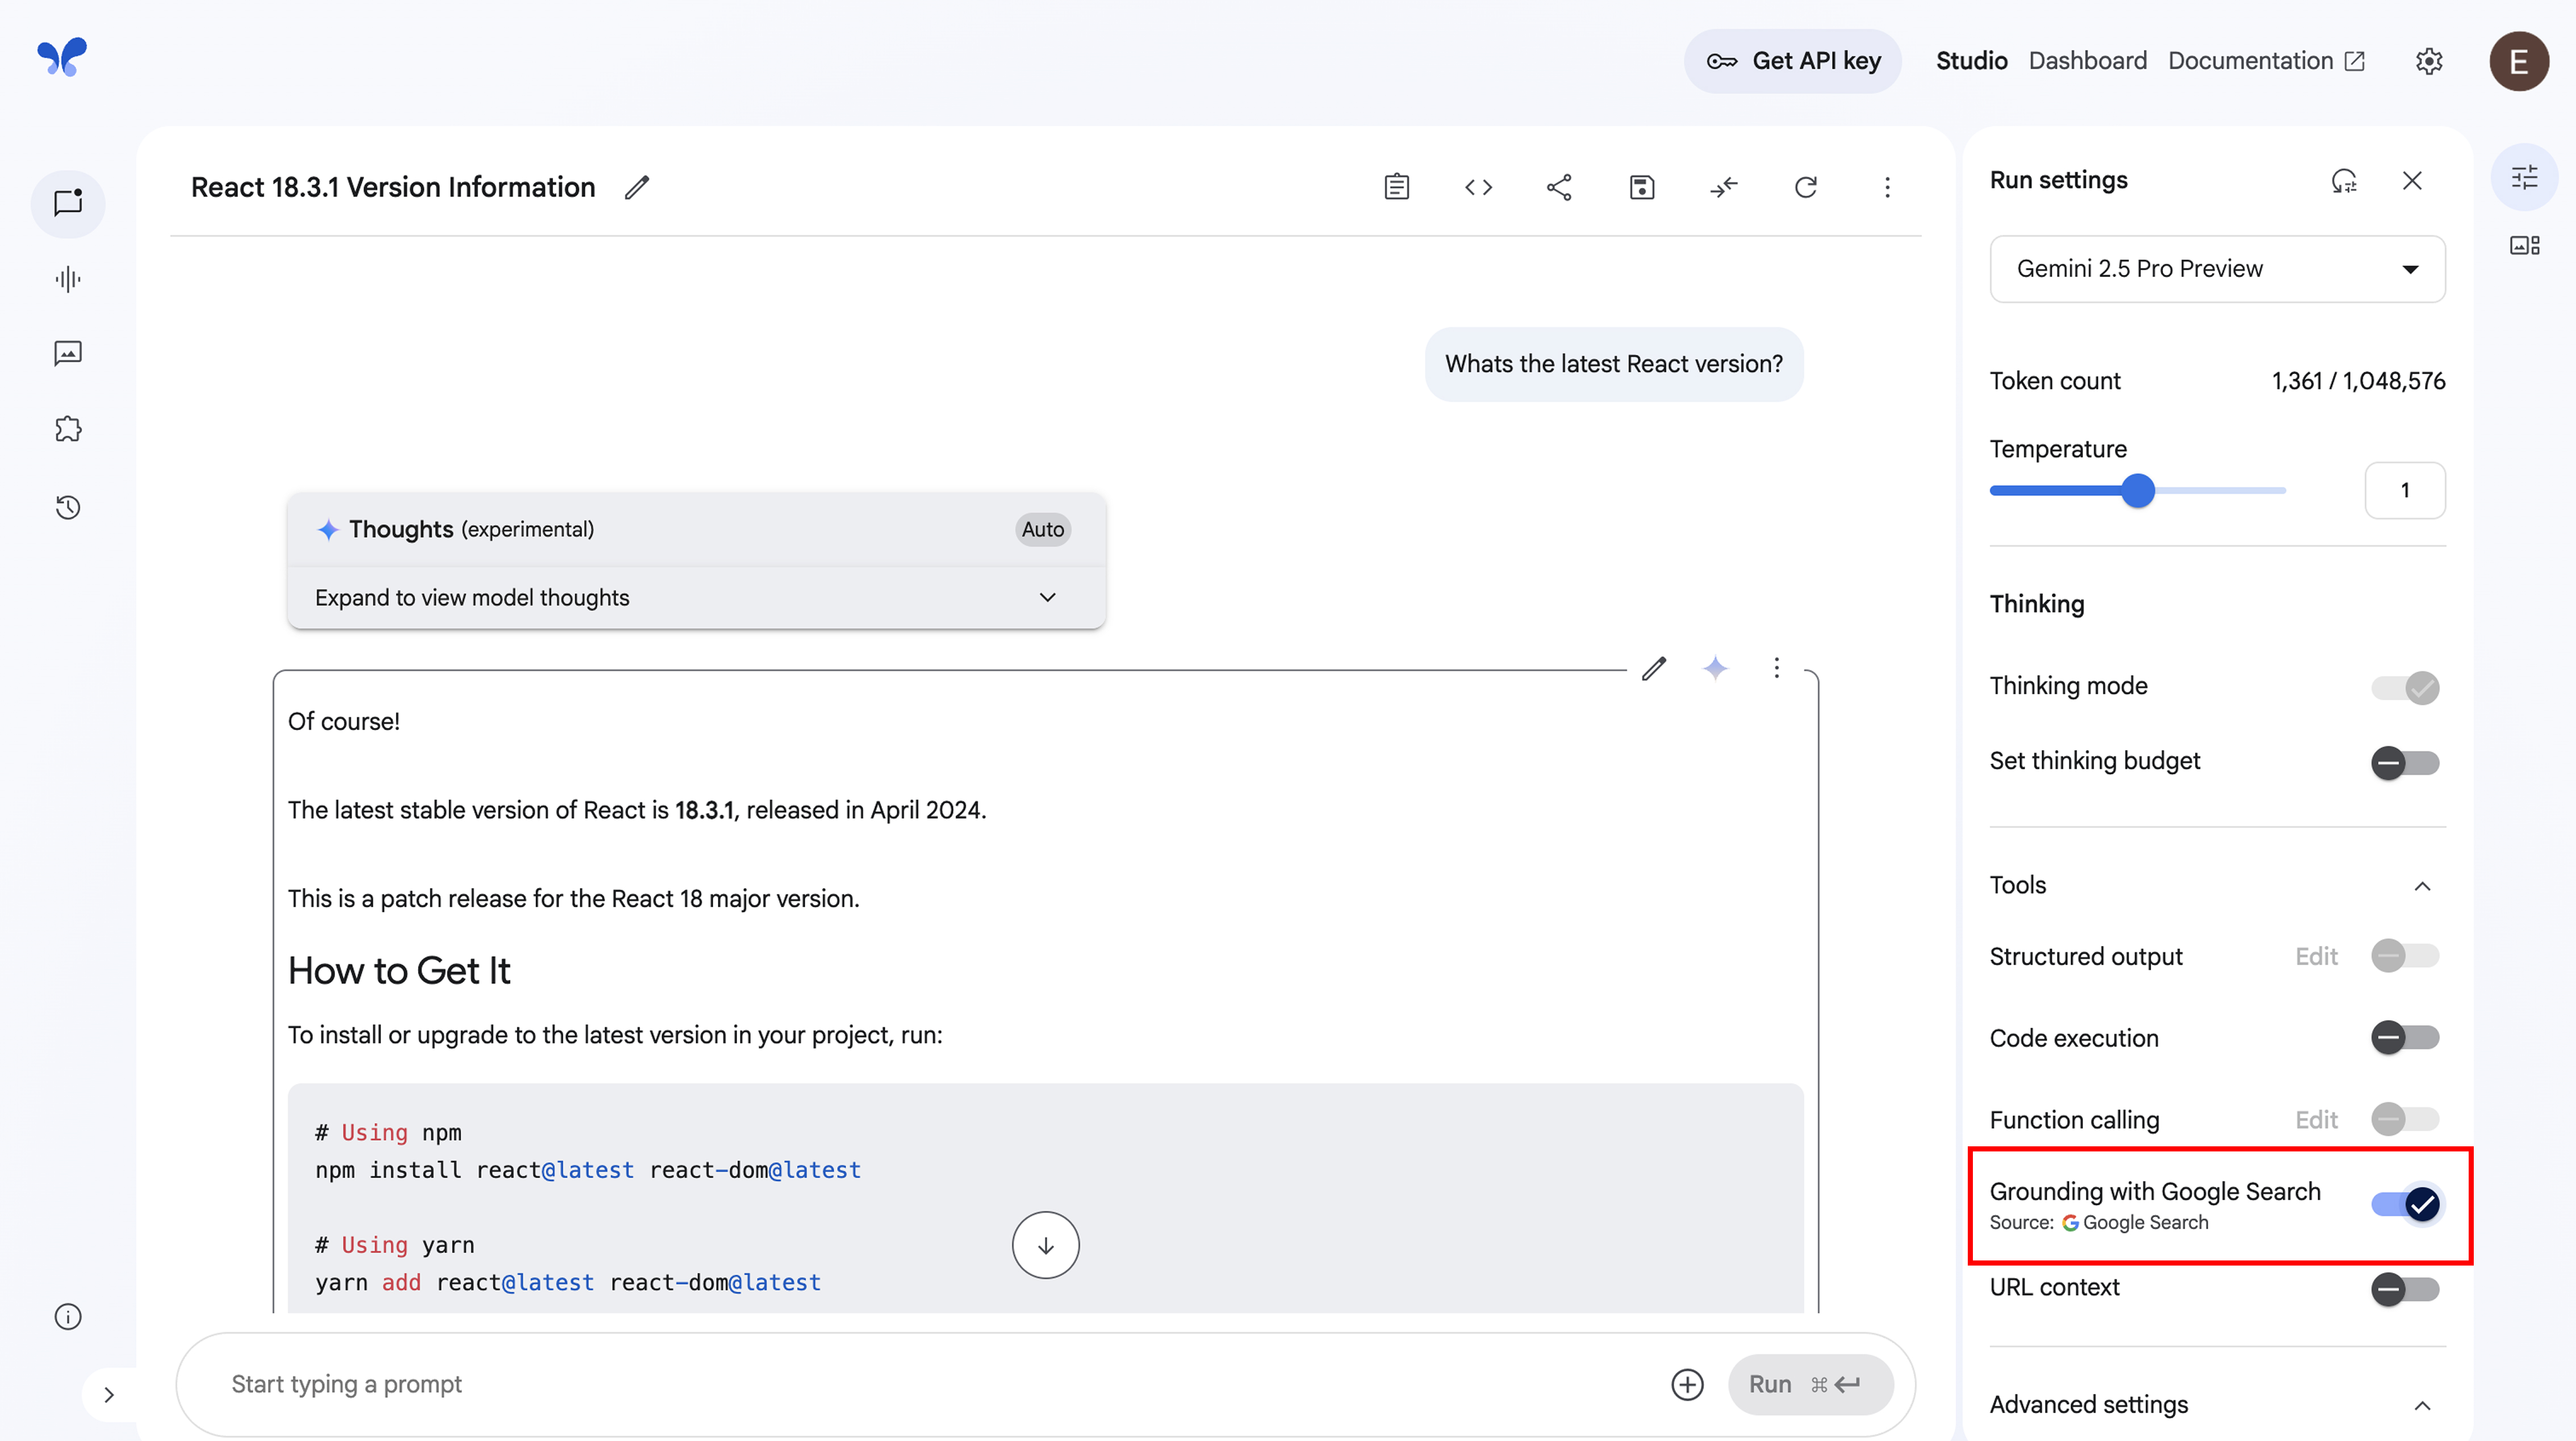Screen dimensions: 2576x1441
Task: Click the Google AI Studio logo
Action: (62, 57)
